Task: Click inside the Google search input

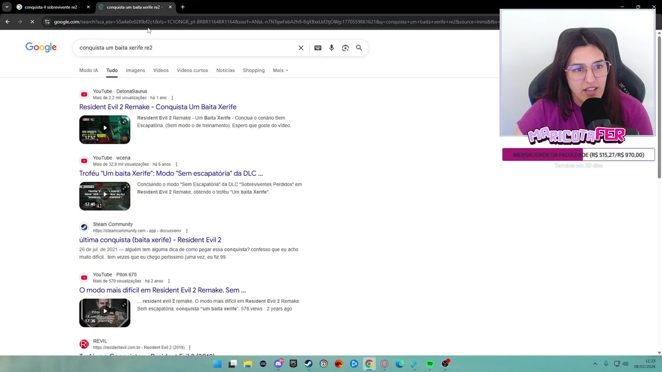Action: click(186, 48)
